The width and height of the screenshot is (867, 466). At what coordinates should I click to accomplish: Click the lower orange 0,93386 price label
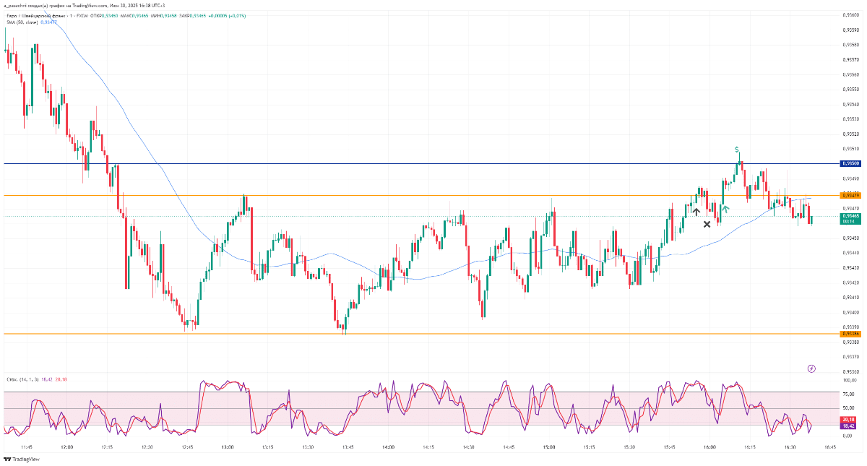tap(850, 333)
